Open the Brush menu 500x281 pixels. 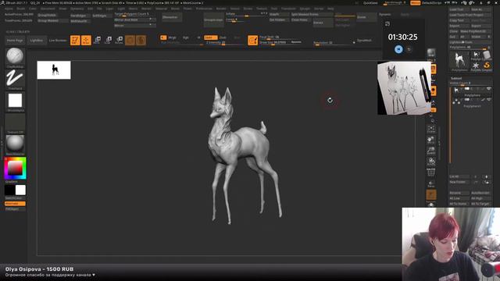21,9
